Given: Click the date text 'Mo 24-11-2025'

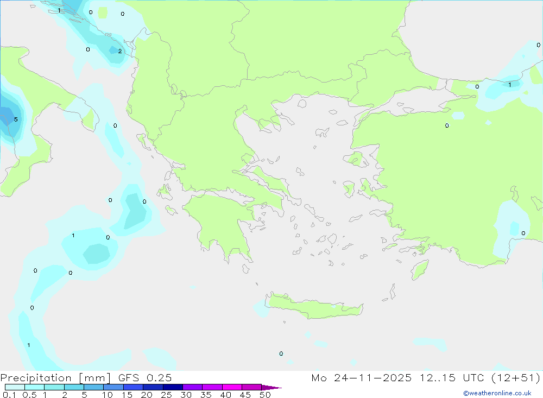Looking at the screenshot, I should click(362, 377).
